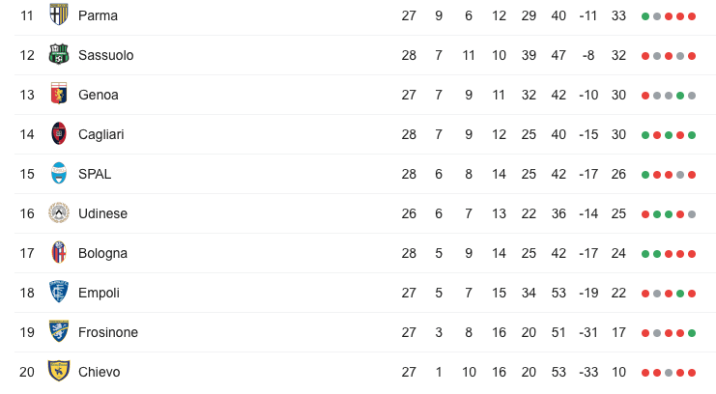The image size is (716, 394).
Task: Click Parma's first grey form dot
Action: [657, 16]
